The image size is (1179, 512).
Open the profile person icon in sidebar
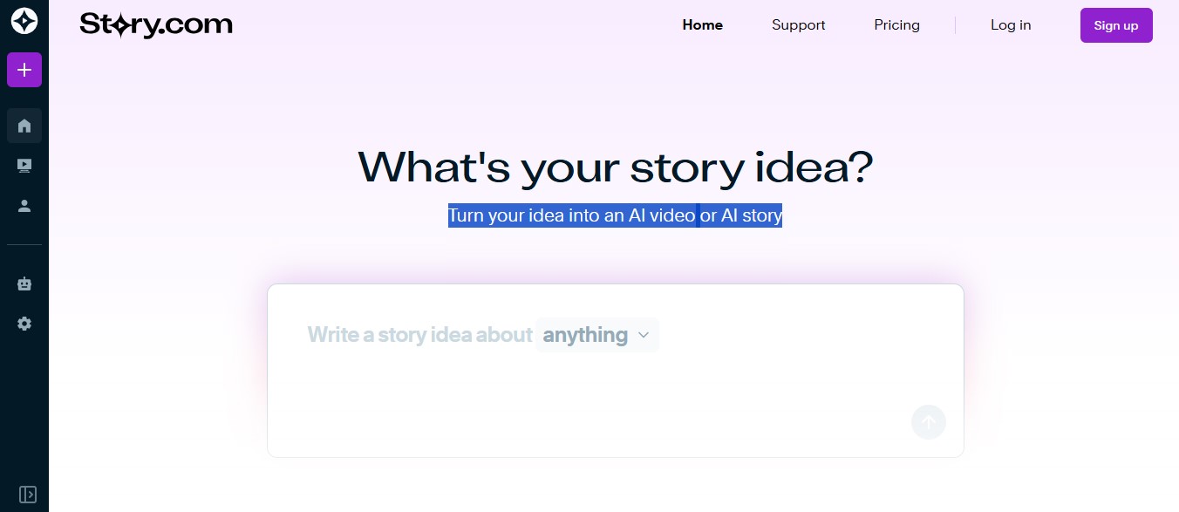point(24,206)
